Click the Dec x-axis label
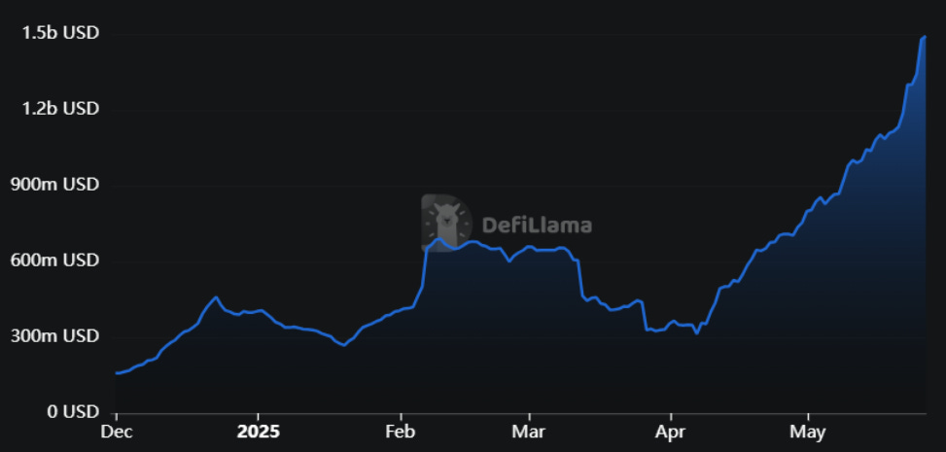Viewport: 946px width, 452px height. (x=116, y=433)
